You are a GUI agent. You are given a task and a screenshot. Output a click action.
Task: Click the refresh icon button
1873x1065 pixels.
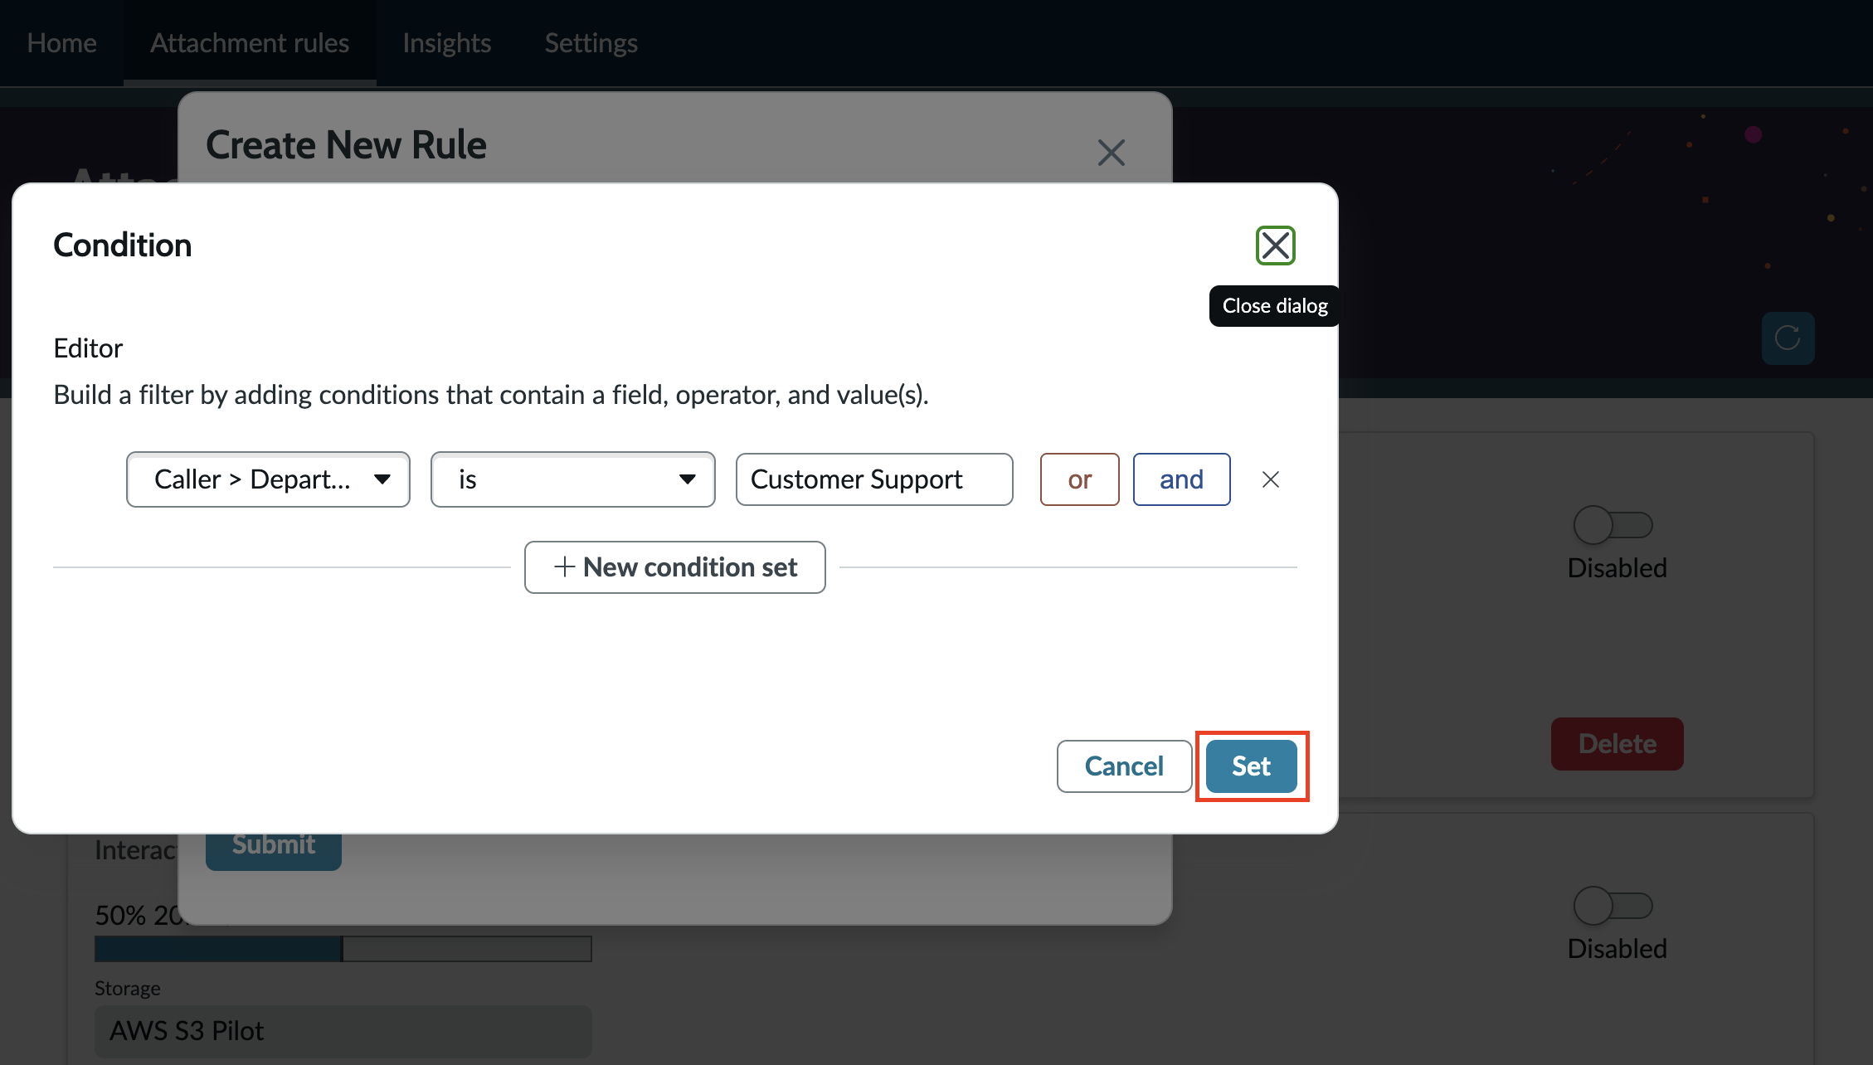point(1788,338)
